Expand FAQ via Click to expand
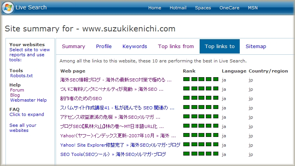295x166 pixels. point(27,114)
